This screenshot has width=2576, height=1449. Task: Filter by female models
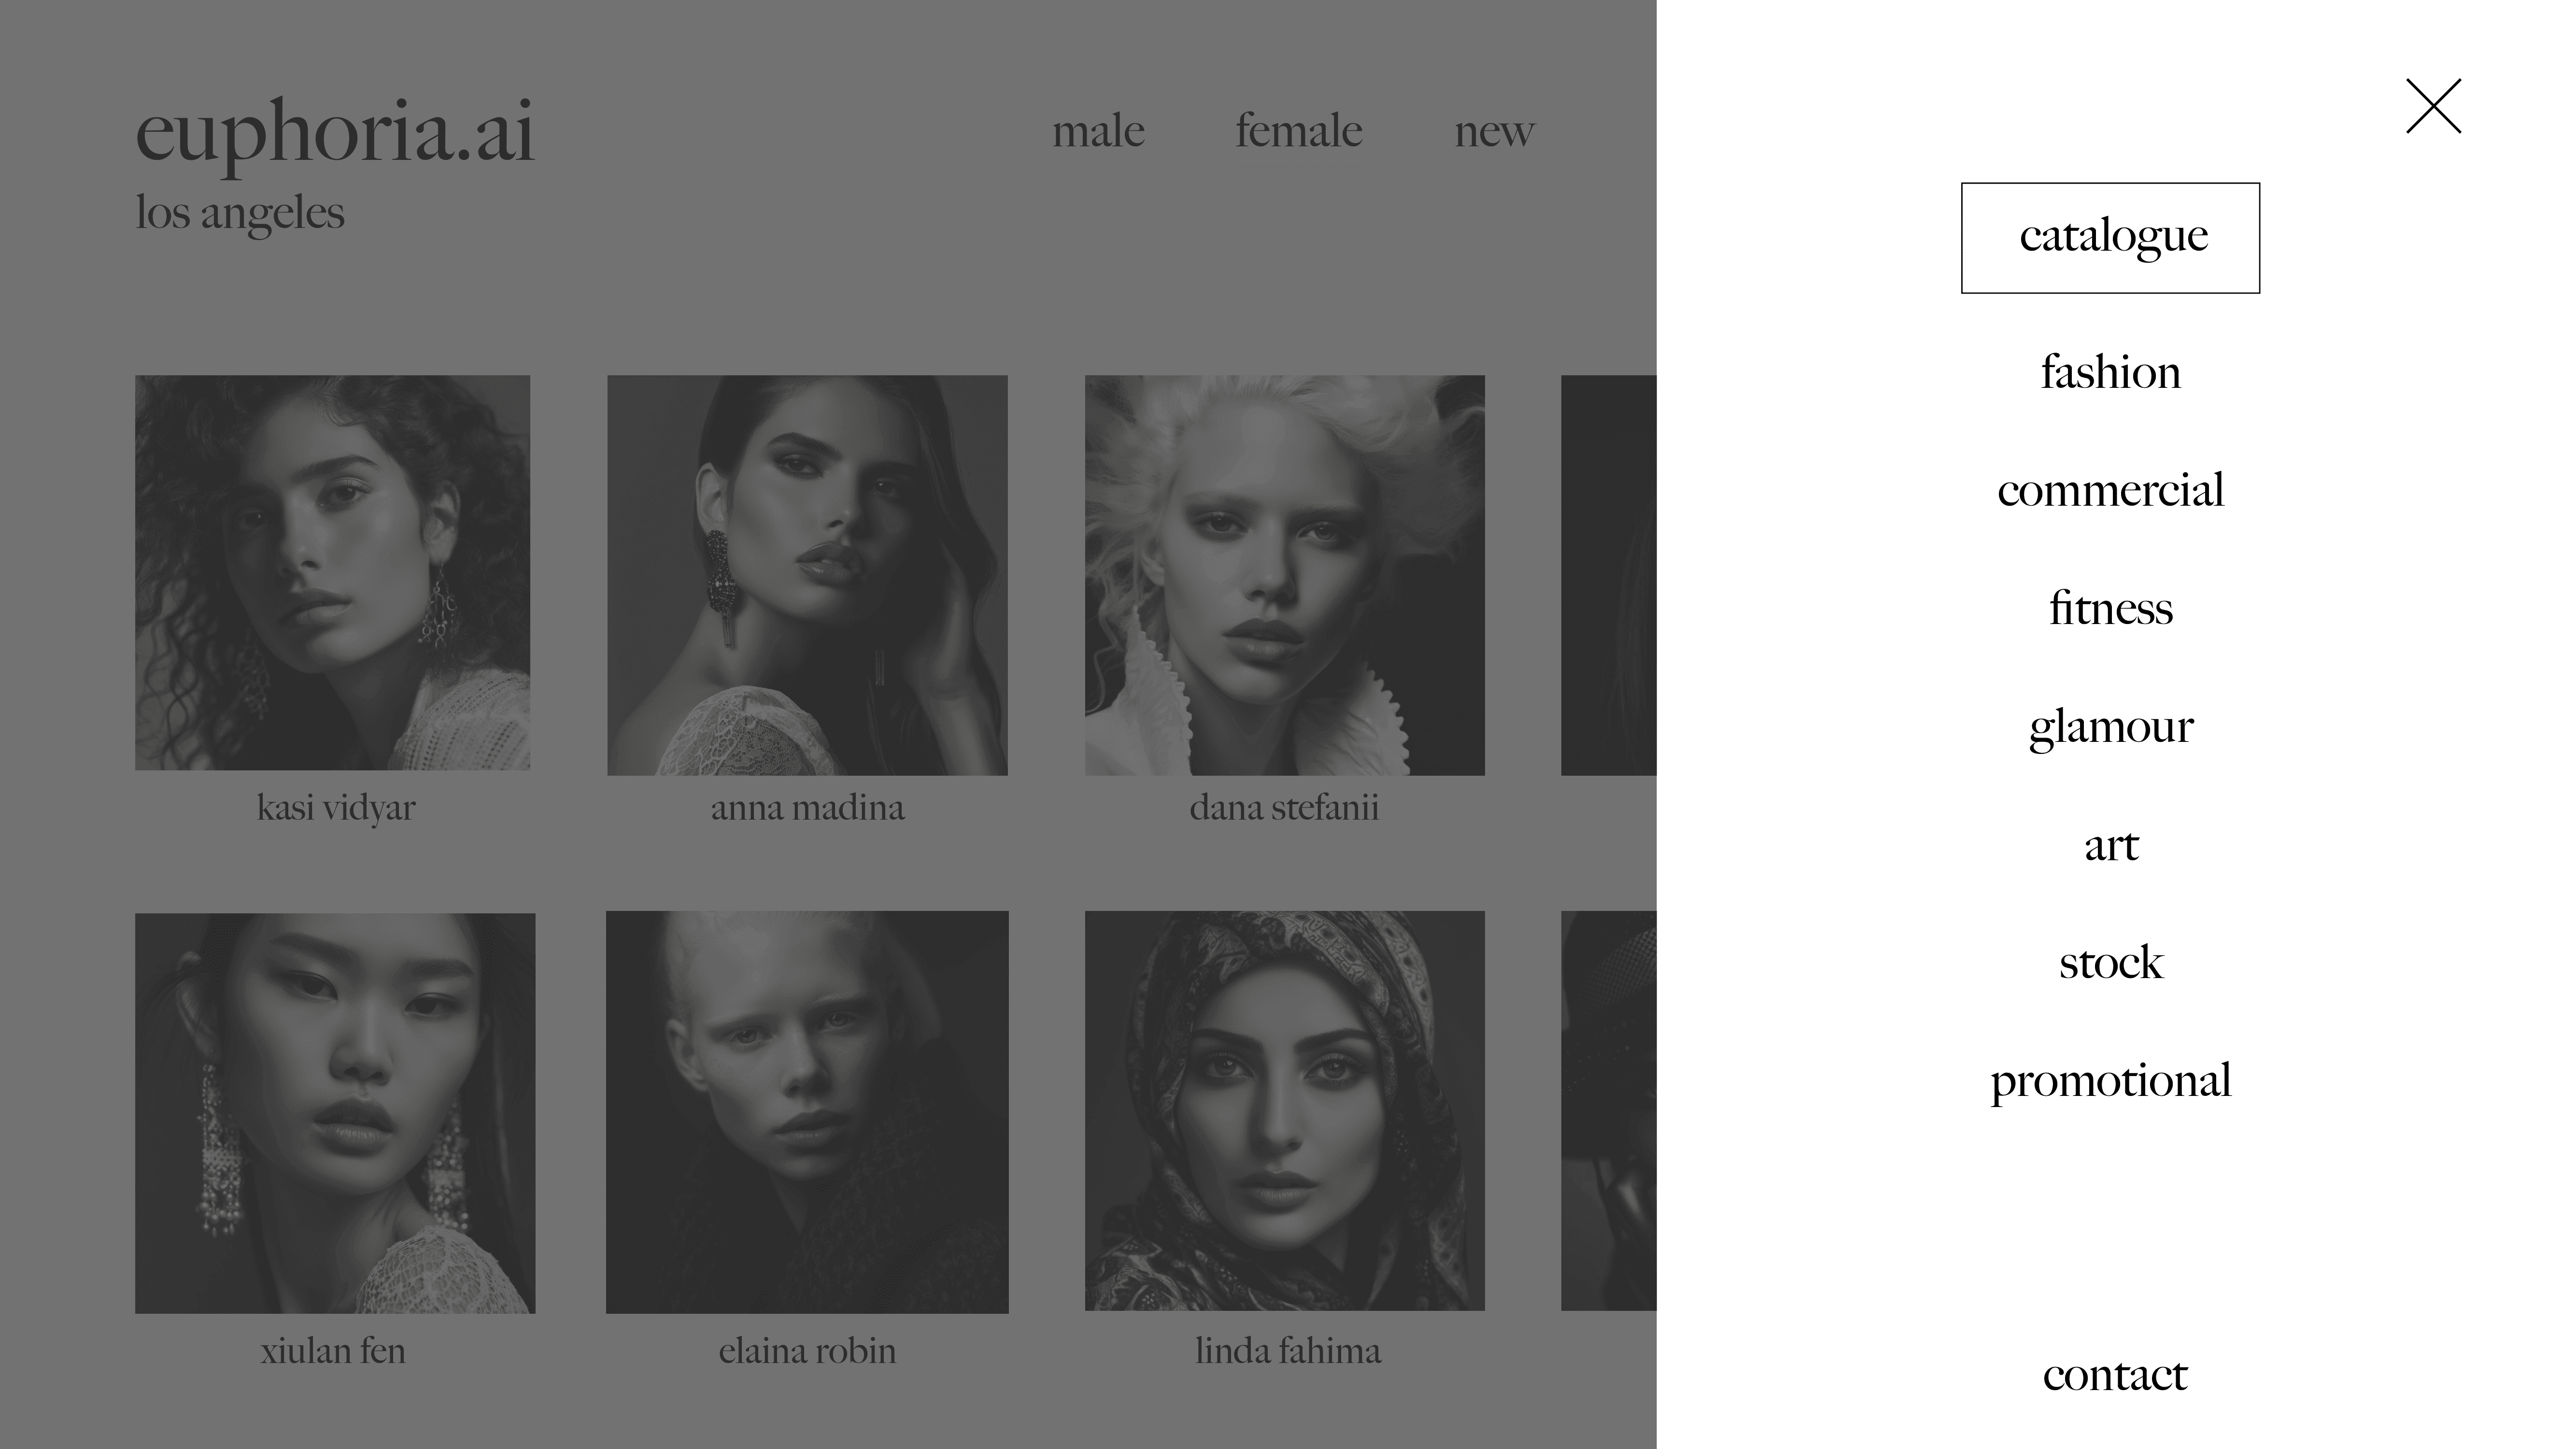[x=1298, y=131]
